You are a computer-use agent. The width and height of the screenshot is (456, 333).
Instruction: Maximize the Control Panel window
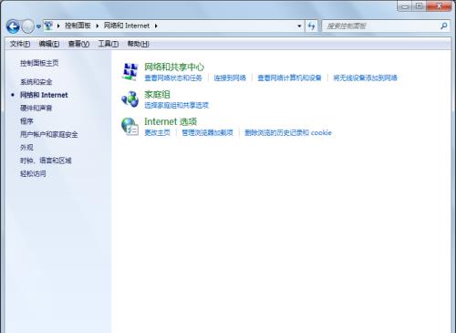pyautogui.click(x=420, y=6)
